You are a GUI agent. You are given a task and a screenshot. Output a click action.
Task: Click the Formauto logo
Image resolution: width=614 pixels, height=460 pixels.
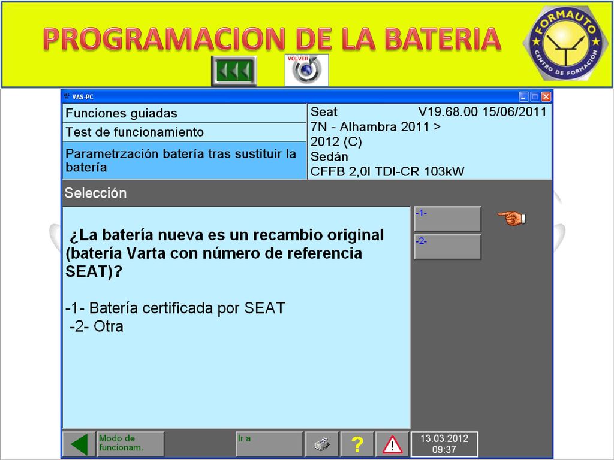click(x=565, y=43)
